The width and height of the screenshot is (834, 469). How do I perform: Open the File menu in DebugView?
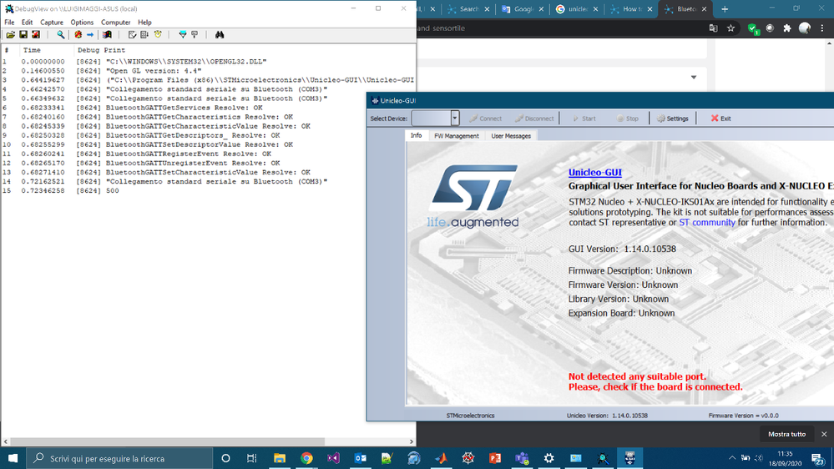pos(9,23)
